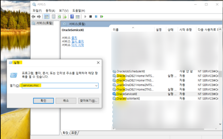Open the Properties toolbar icon
Screen dimensions: 223x139
[x=53, y=17]
